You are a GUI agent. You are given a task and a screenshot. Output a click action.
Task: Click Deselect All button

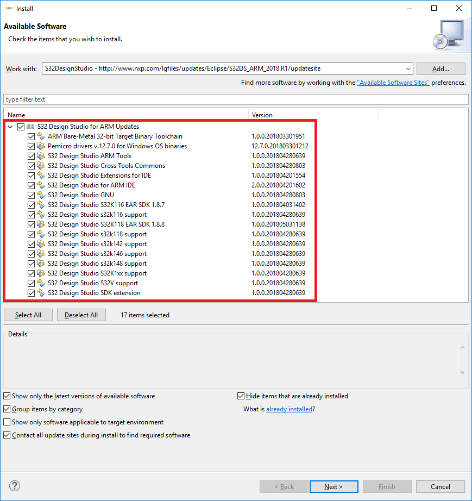pyautogui.click(x=81, y=315)
